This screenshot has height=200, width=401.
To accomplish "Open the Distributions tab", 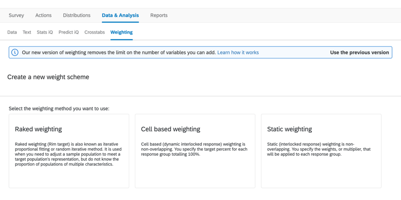I will (x=77, y=16).
